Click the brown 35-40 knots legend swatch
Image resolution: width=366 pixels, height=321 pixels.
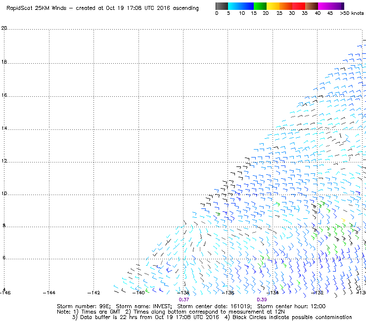point(312,6)
